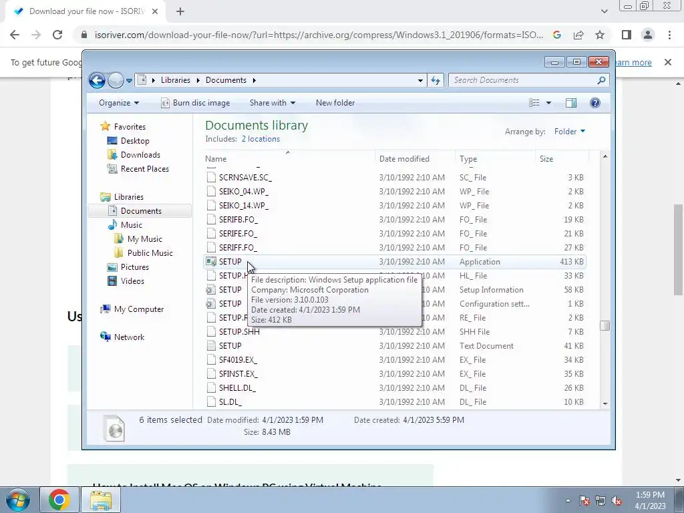The image size is (684, 513).
Task: Open Chrome menu three dots
Action: [669, 35]
